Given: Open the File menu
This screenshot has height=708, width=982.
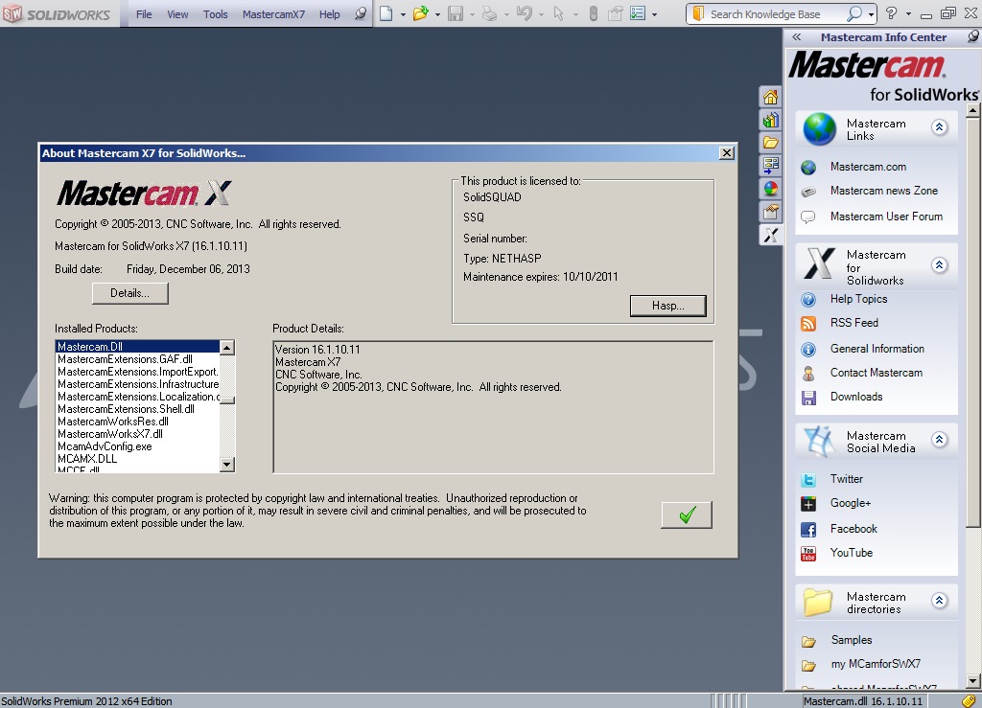Looking at the screenshot, I should [144, 13].
